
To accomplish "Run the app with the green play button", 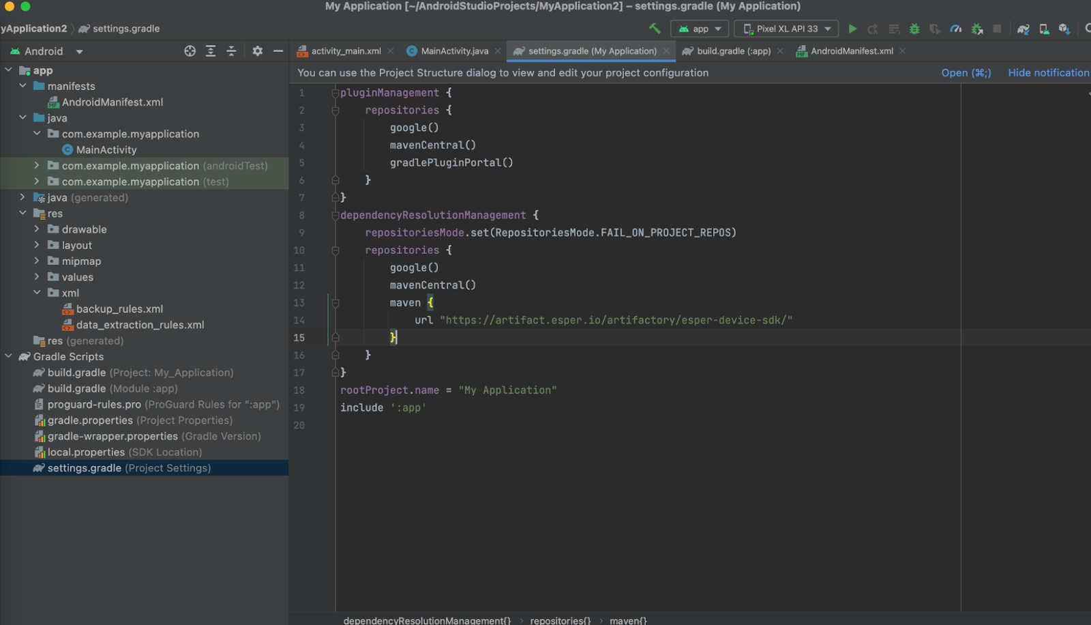I will tap(852, 29).
